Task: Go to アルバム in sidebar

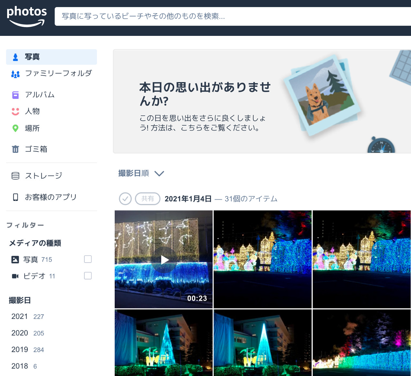Action: (51, 95)
